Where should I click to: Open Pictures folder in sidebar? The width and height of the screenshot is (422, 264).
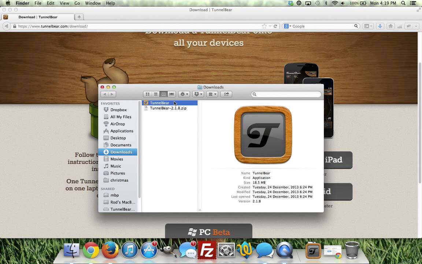click(118, 173)
